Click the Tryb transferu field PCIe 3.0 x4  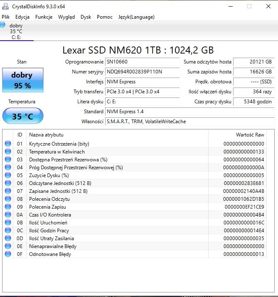tap(142, 92)
